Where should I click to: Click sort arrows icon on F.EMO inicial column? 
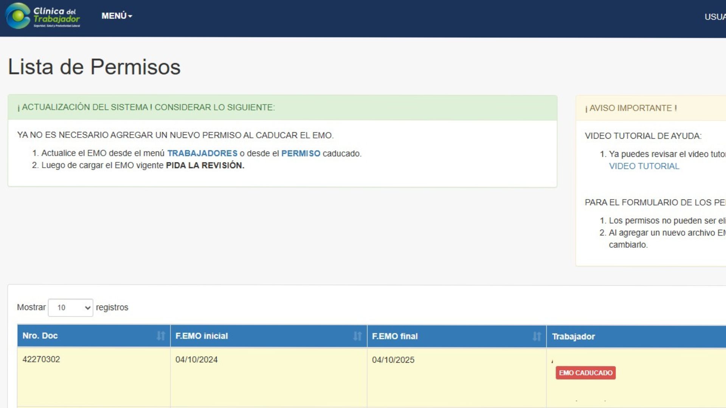click(x=357, y=336)
